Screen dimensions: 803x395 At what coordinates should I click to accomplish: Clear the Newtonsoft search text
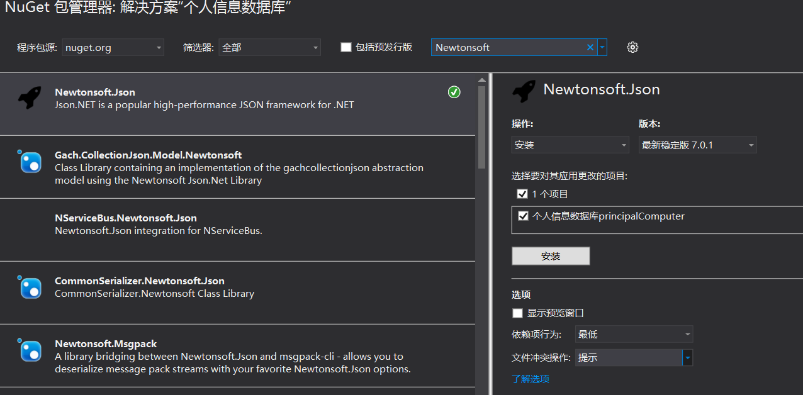click(590, 47)
